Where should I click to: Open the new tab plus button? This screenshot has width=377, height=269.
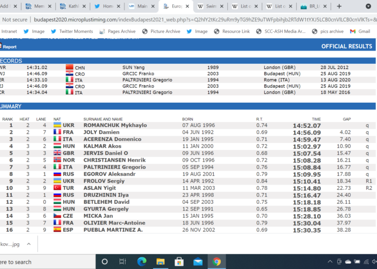(x=339, y=6)
